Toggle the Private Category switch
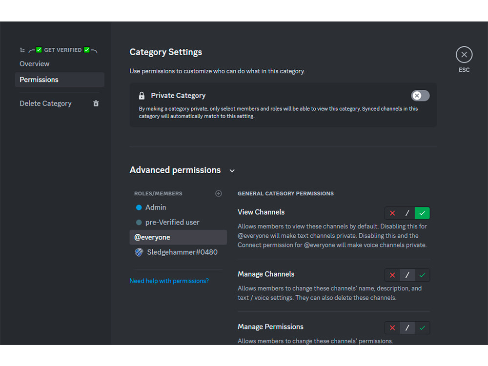The height and width of the screenshot is (366, 488). (x=420, y=95)
